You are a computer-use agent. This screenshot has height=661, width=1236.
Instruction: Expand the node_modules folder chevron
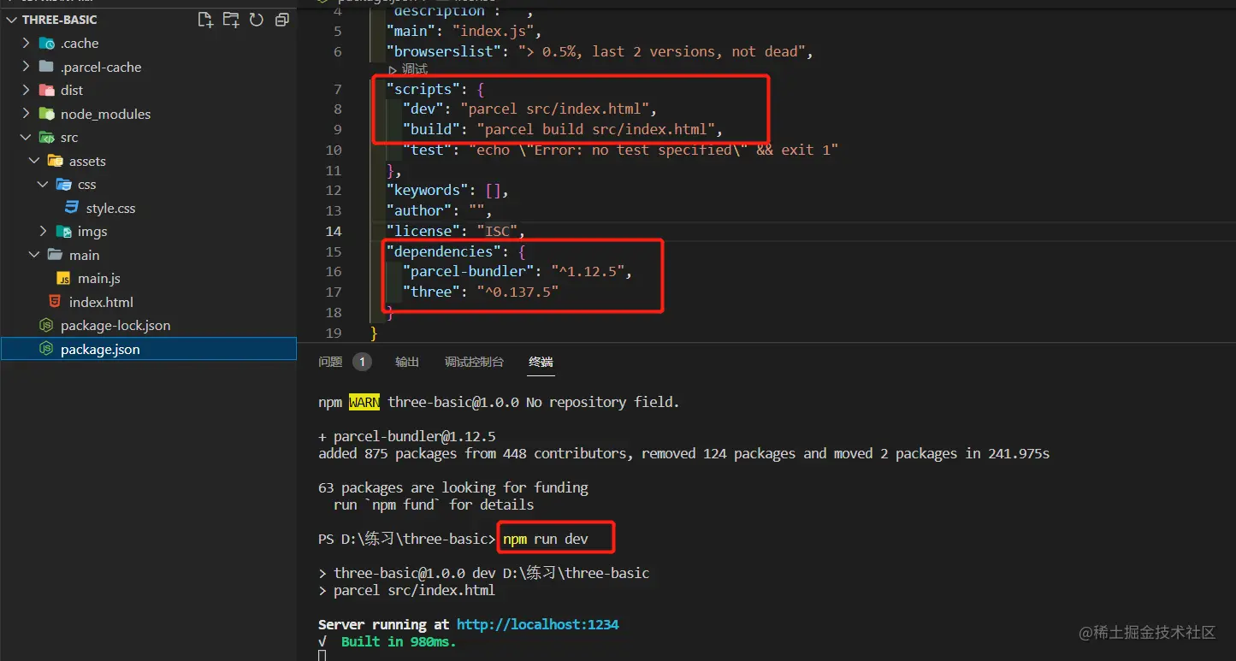click(x=26, y=114)
